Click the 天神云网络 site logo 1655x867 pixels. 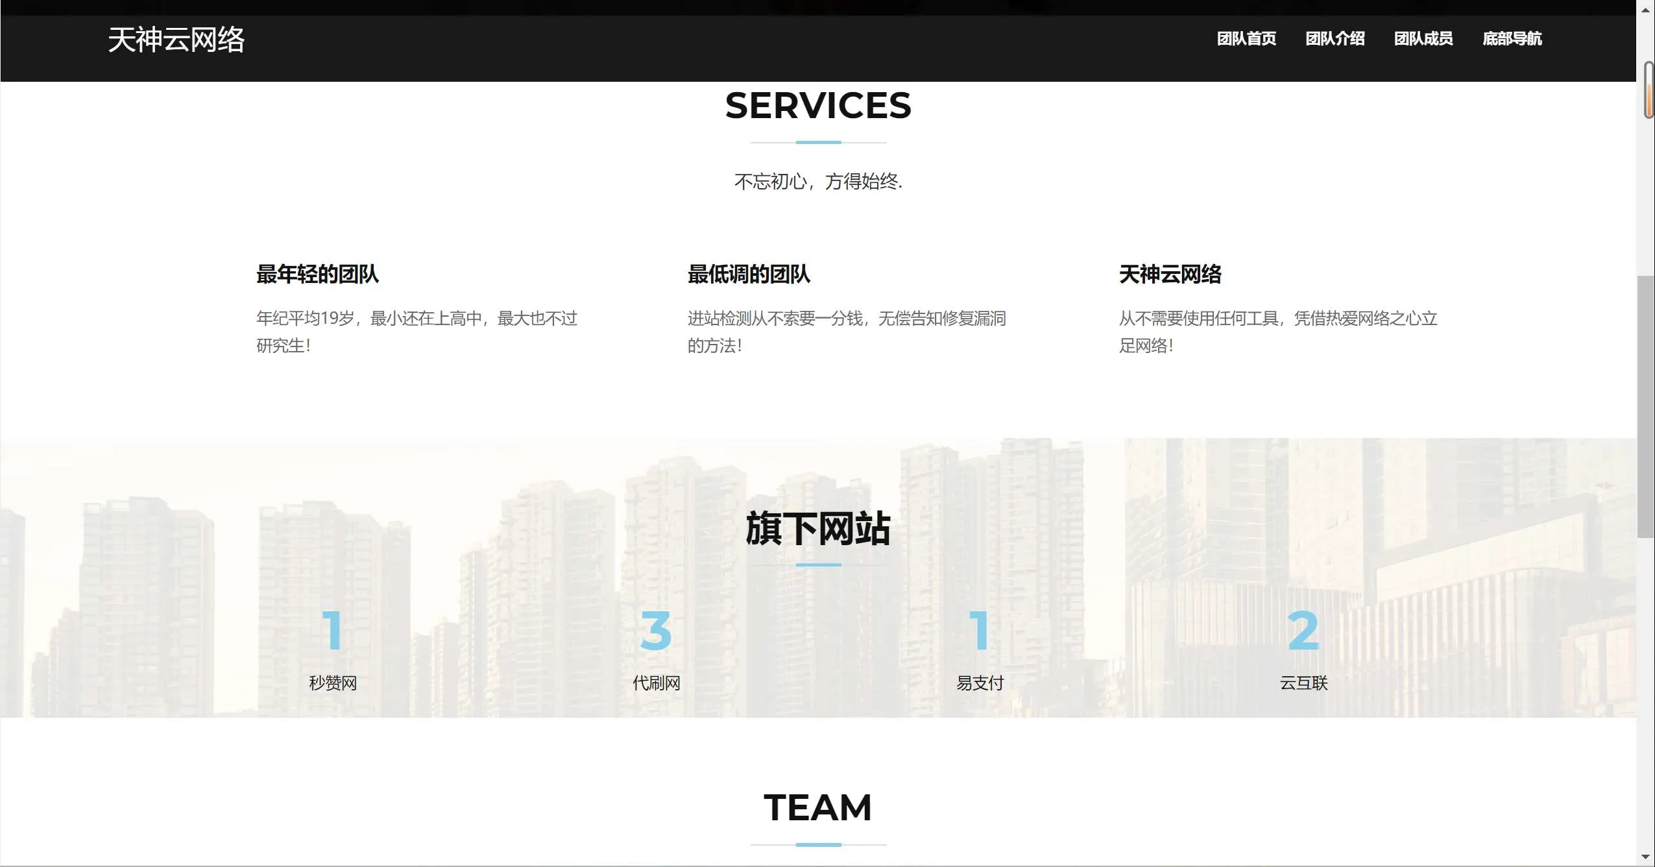coord(176,40)
